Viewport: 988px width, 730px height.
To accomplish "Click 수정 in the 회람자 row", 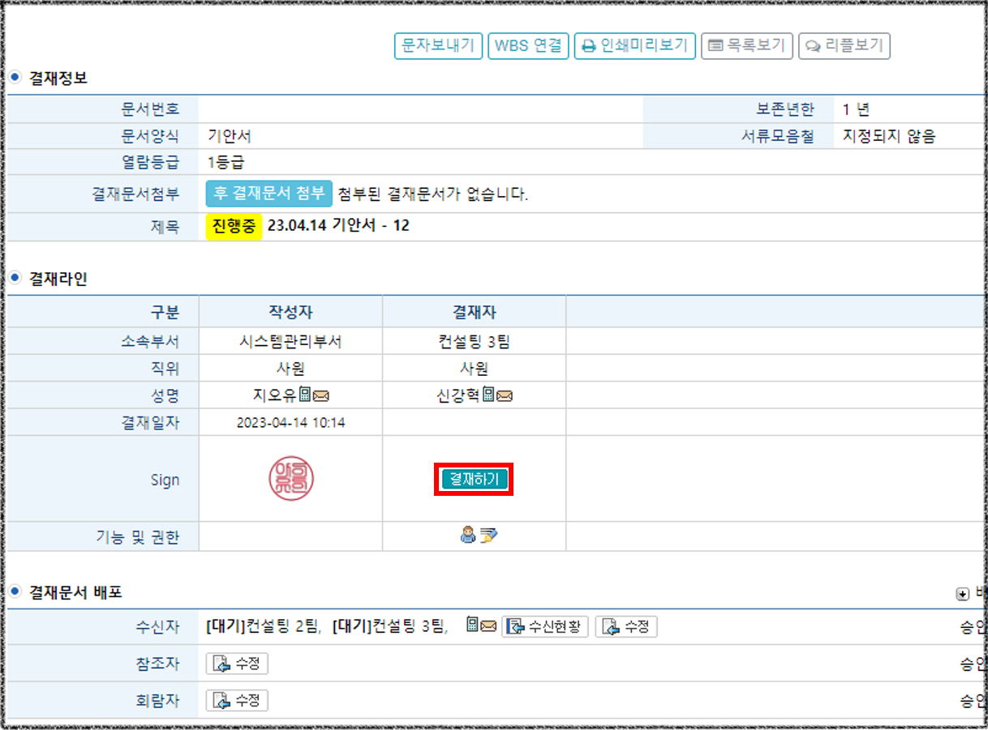I will tap(237, 701).
